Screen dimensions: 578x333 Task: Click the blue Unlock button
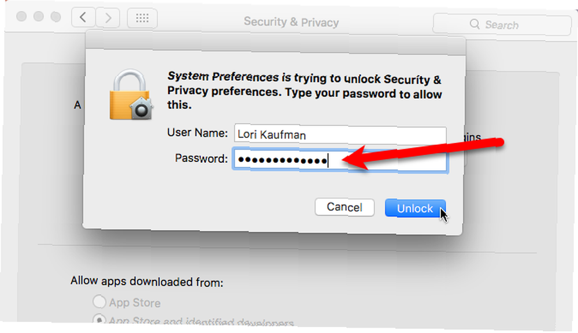(x=414, y=209)
